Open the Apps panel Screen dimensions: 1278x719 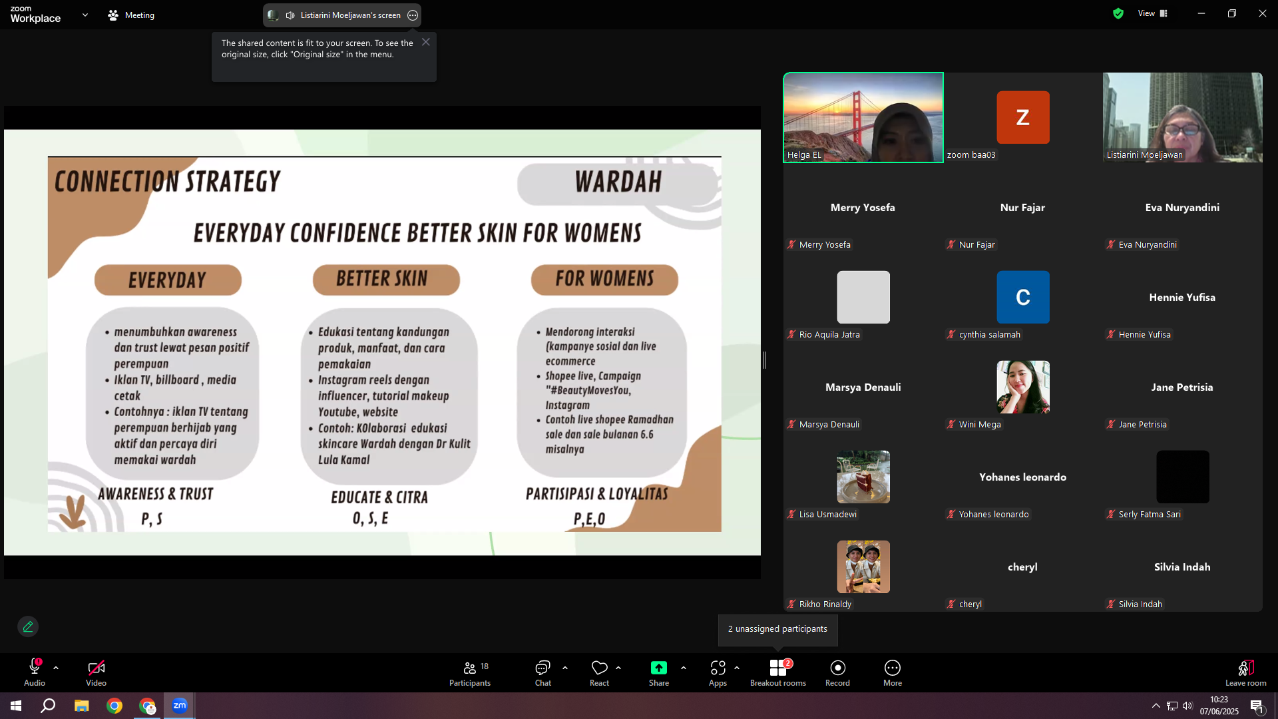point(718,672)
